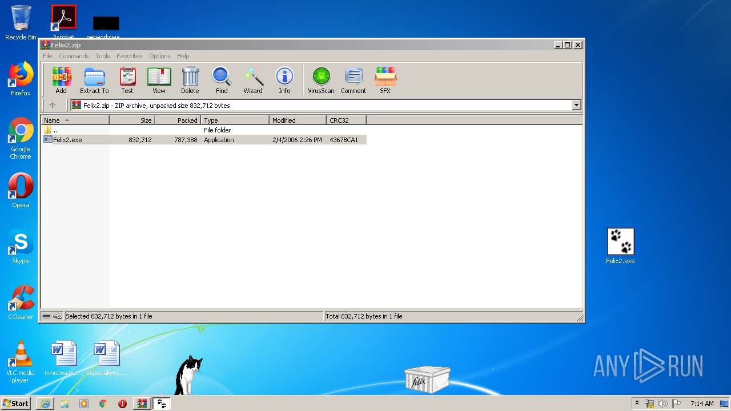
Task: Select Felix2.exe desktop icon
Action: pos(620,246)
